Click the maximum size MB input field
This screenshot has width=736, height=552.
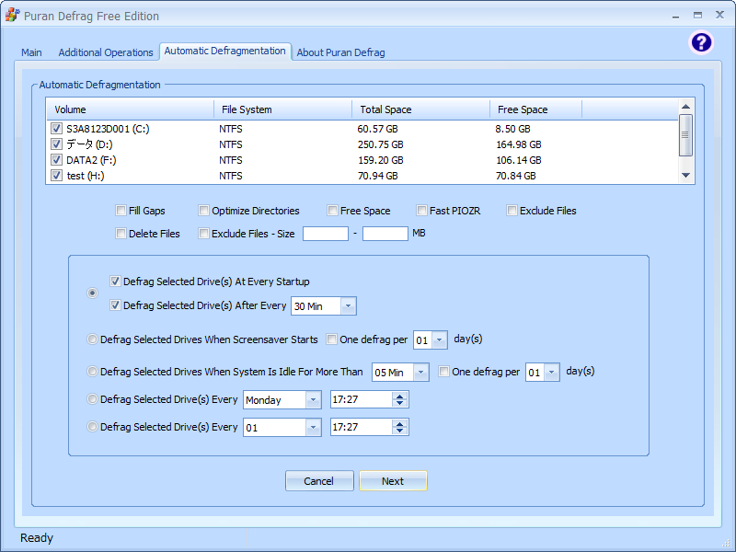[385, 234]
